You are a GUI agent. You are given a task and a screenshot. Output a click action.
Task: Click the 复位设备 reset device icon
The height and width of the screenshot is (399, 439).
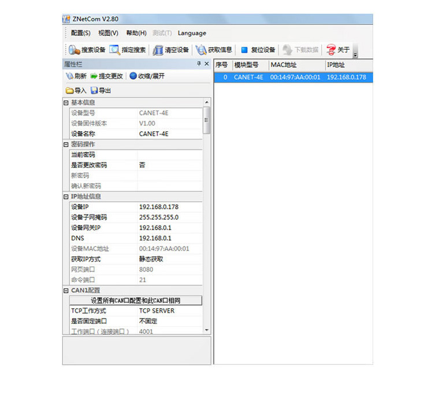click(244, 50)
